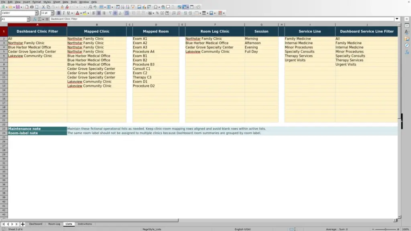The width and height of the screenshot is (411, 231).
Task: Click the Sort Ascending icon
Action: click(x=123, y=7)
